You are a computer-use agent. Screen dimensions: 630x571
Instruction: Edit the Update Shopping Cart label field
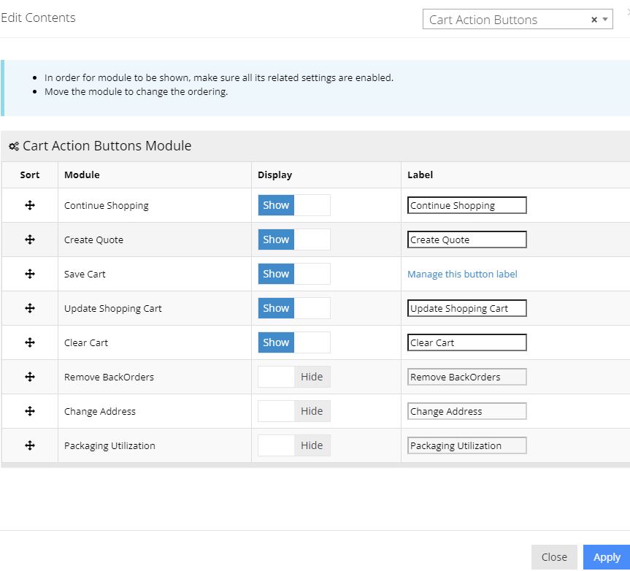coord(467,308)
